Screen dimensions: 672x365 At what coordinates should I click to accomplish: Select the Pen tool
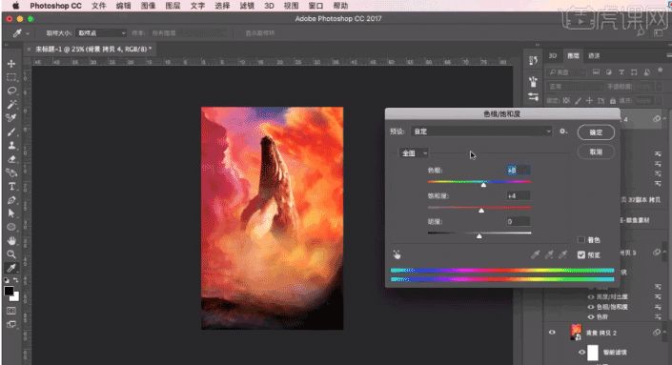coord(11,200)
